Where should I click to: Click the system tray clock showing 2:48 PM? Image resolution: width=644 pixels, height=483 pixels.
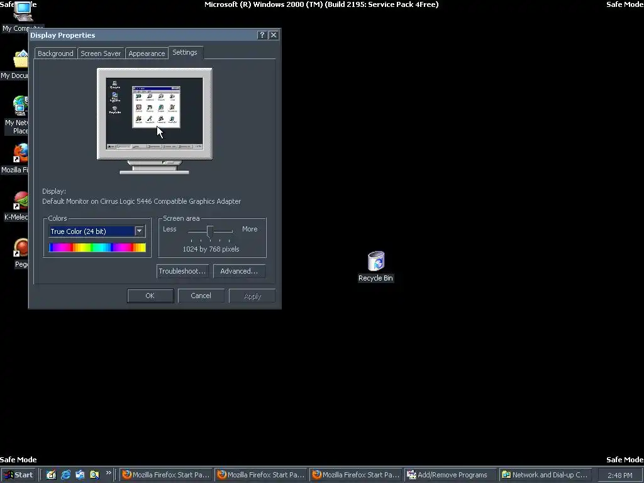(x=619, y=475)
